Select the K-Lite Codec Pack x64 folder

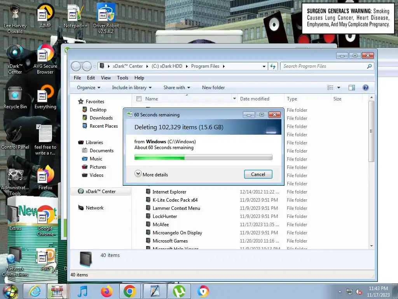coord(175,200)
